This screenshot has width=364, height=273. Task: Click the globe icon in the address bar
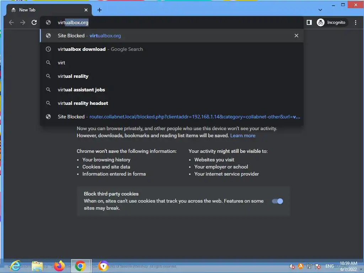pos(48,22)
